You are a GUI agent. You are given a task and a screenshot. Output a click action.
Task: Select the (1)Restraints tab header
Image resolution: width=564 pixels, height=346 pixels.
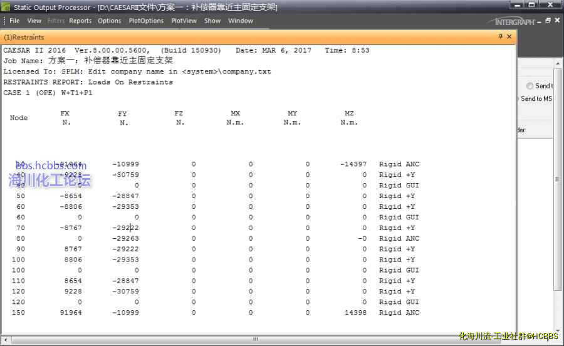(x=24, y=37)
